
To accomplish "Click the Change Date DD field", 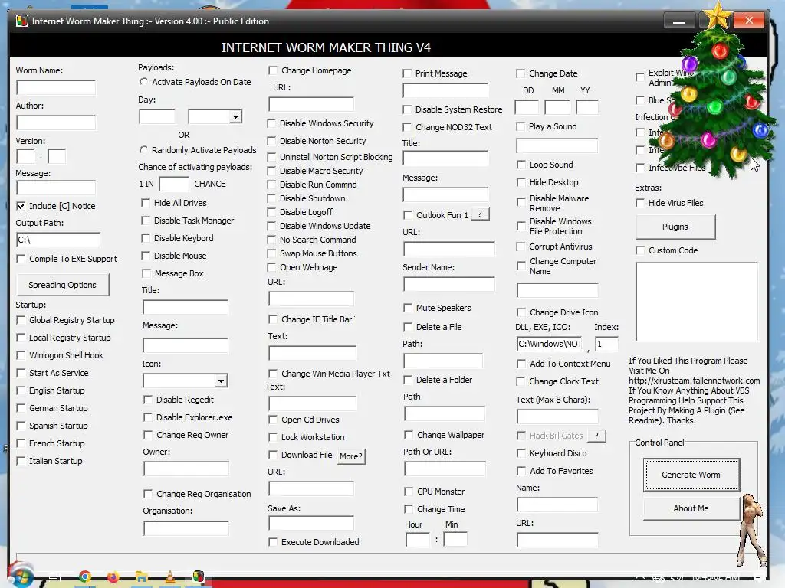I will point(527,107).
